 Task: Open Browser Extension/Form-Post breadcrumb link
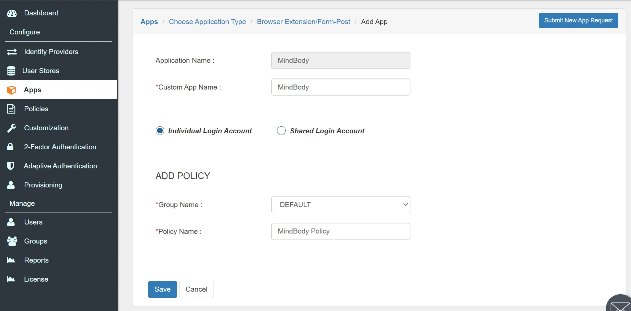303,21
